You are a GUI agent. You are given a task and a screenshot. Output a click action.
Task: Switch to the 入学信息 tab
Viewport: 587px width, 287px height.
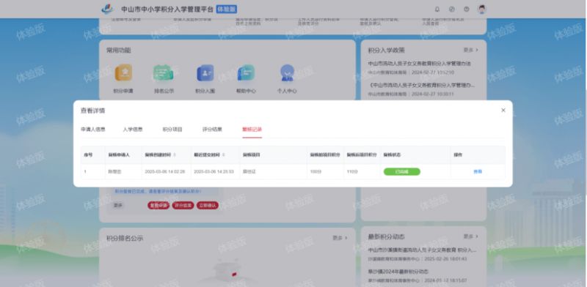[x=133, y=130]
